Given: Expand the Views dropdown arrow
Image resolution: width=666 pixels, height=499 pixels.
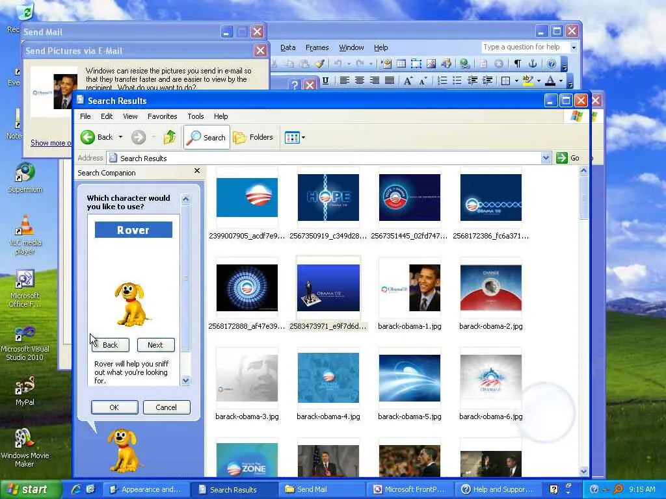Looking at the screenshot, I should click(303, 138).
